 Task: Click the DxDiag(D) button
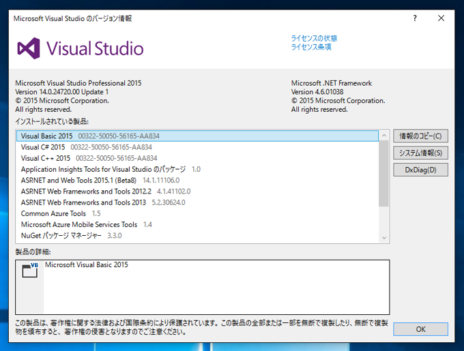coord(420,170)
